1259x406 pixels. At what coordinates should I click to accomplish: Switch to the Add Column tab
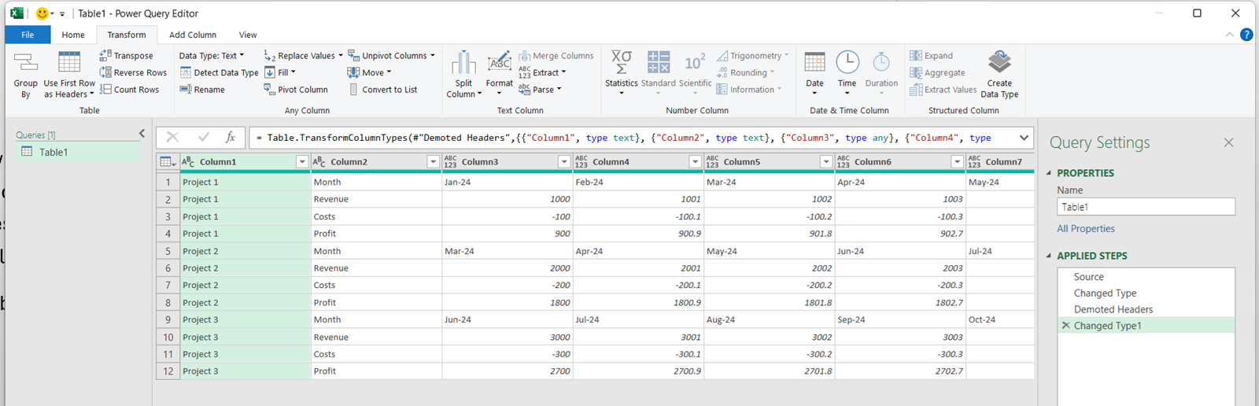click(193, 35)
